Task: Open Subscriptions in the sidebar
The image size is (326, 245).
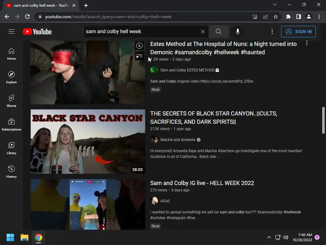Action: [11, 124]
